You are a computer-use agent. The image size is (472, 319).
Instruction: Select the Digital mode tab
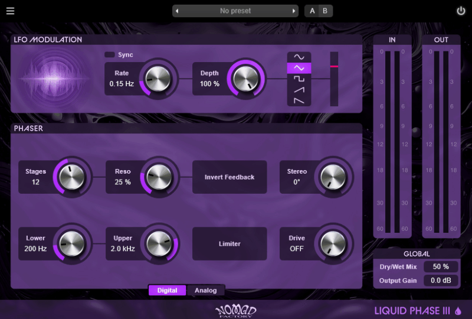pos(168,291)
